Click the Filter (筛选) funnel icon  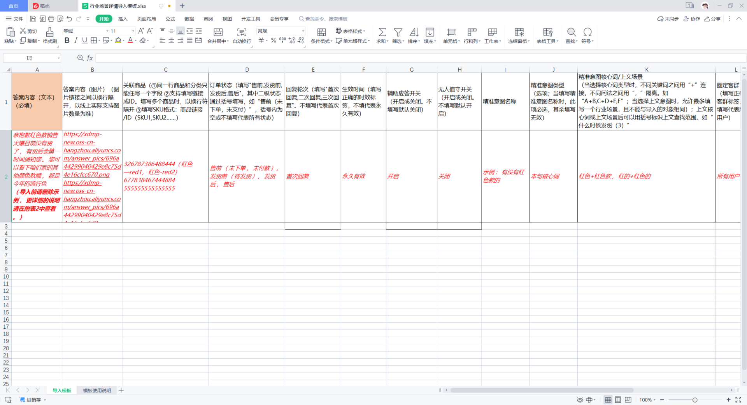pos(398,32)
